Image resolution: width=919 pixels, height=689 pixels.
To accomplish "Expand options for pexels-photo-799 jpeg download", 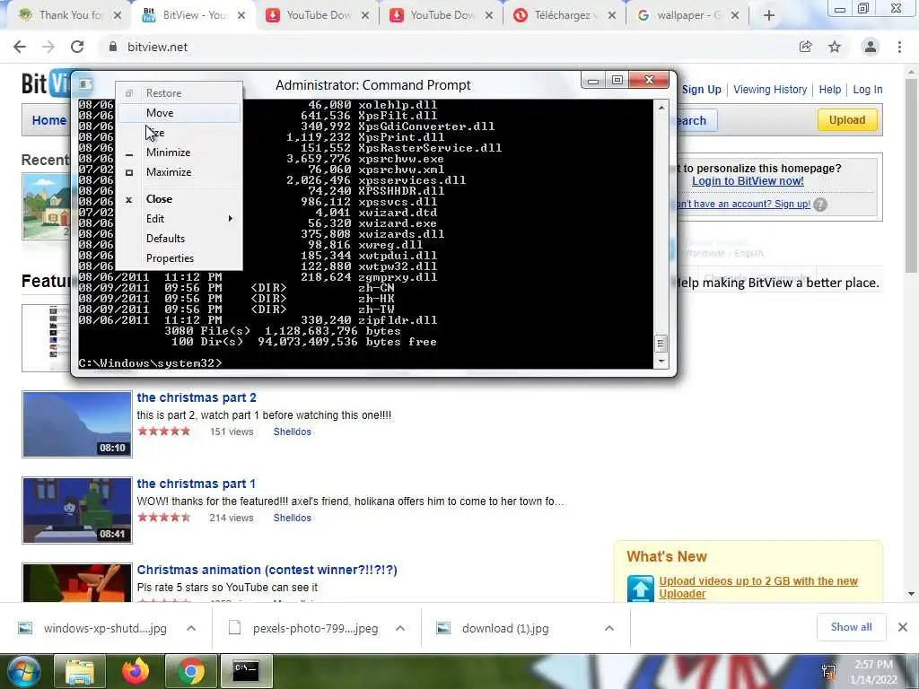I will point(400,628).
